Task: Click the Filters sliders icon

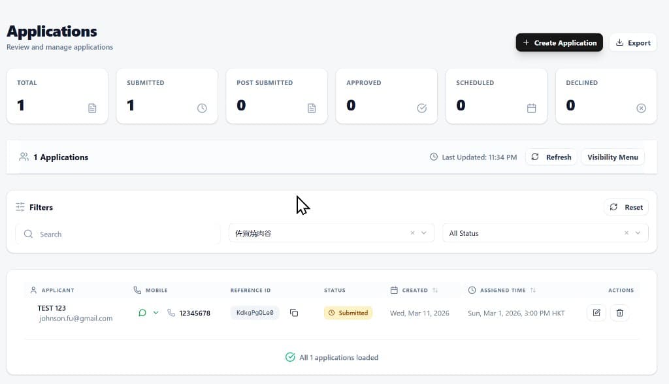Action: [x=20, y=207]
